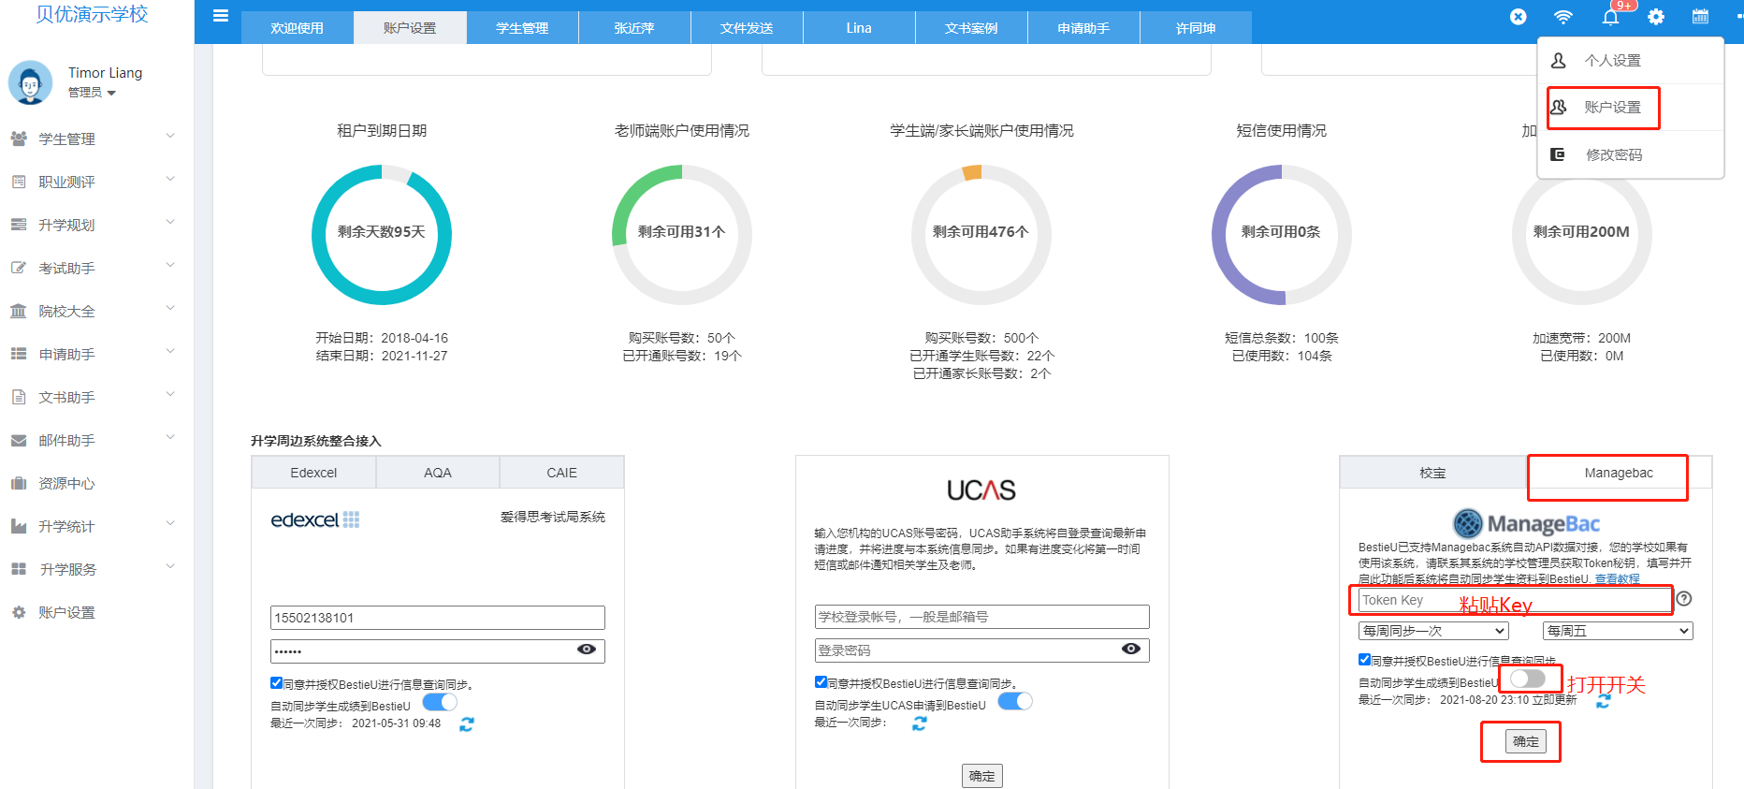This screenshot has width=1744, height=789.
Task: Show the Edexcel password with eye icon
Action: (x=587, y=650)
